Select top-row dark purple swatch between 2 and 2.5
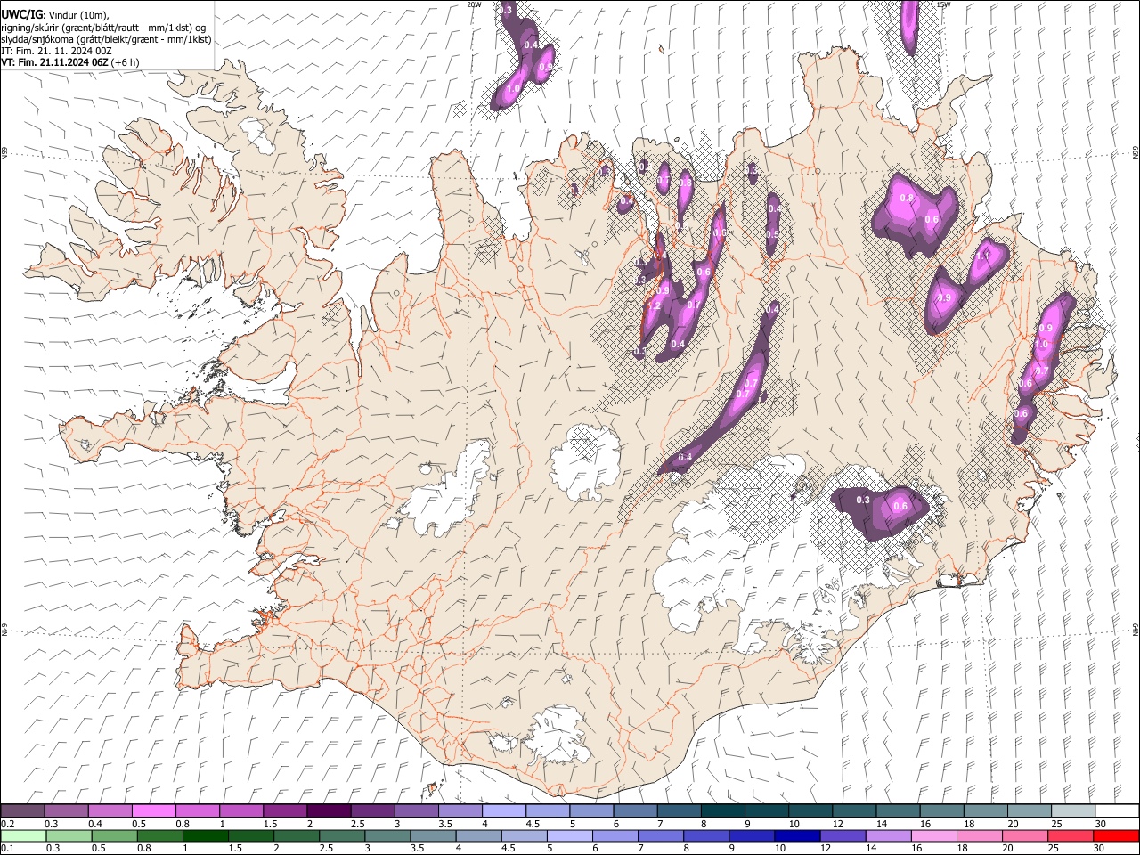This screenshot has width=1140, height=855. [328, 810]
